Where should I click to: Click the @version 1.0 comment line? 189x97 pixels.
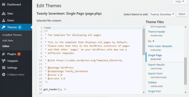[55, 79]
